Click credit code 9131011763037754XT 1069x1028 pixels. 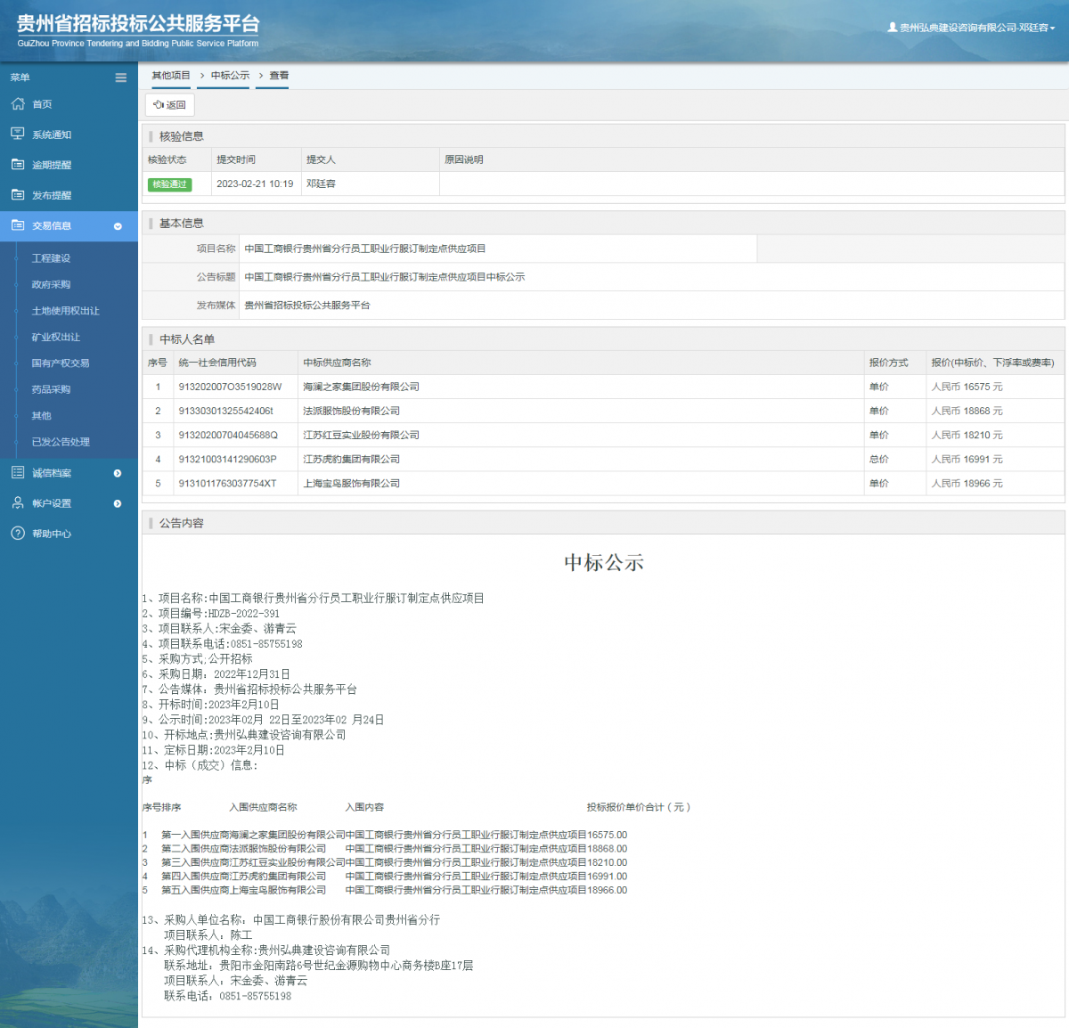point(227,483)
